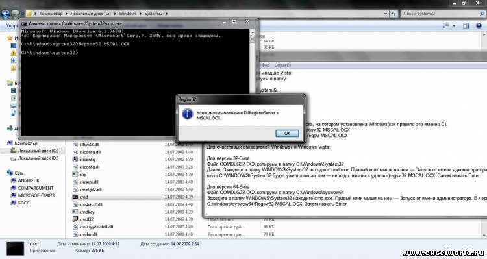Click the Компьютер icon in navigation pane
Viewport: 487px width, 259px height.
pos(10,143)
